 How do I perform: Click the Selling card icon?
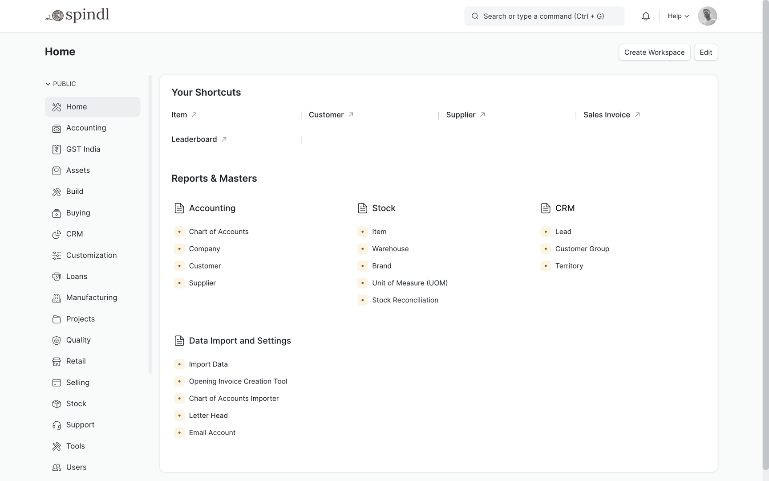(57, 383)
